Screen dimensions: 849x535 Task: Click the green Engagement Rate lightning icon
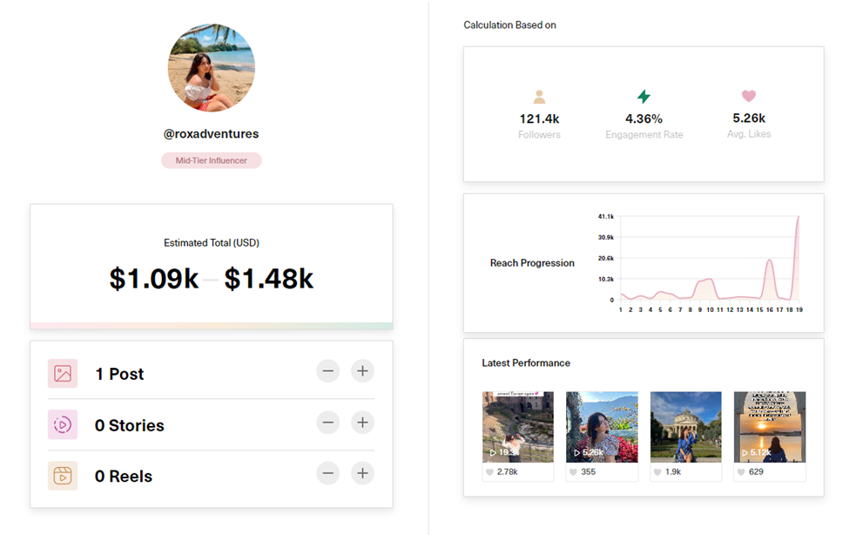[643, 97]
